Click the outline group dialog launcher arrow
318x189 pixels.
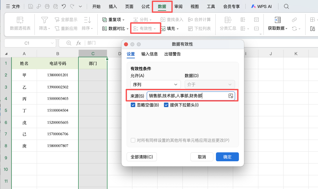pyautogui.click(x=260, y=34)
